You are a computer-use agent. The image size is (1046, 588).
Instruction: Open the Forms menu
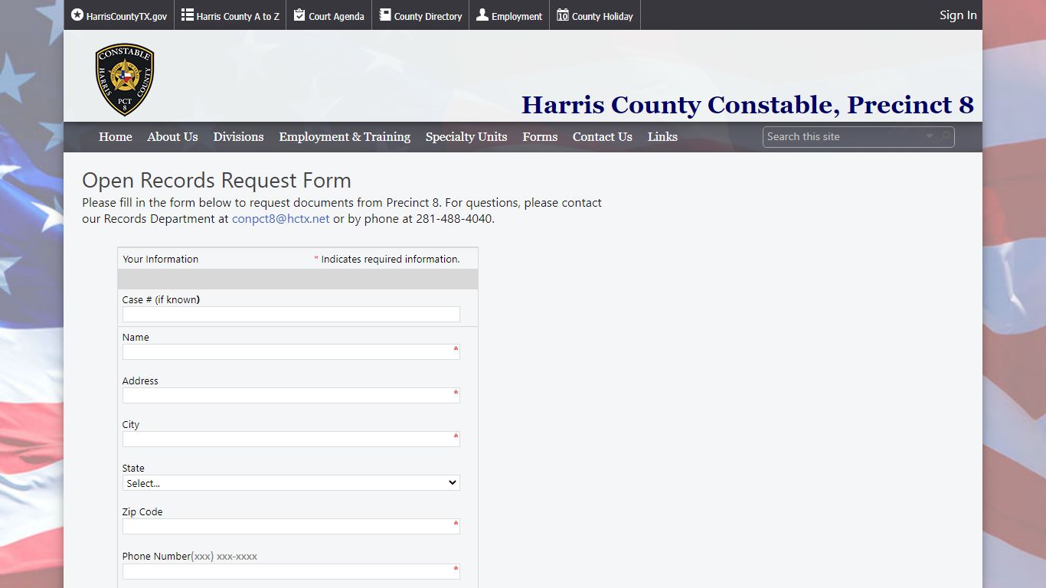[540, 137]
